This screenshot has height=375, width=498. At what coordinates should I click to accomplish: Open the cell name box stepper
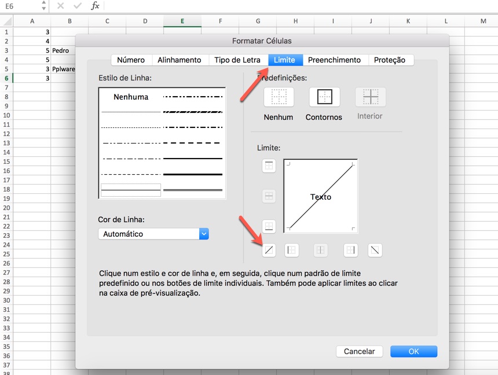pos(43,6)
